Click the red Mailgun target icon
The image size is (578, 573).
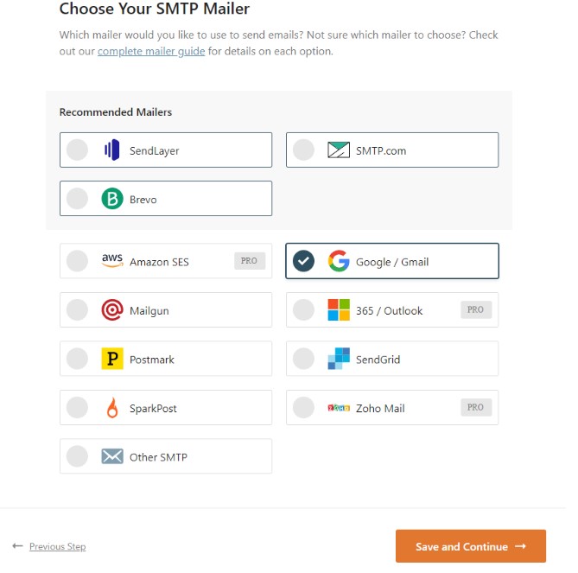click(112, 309)
